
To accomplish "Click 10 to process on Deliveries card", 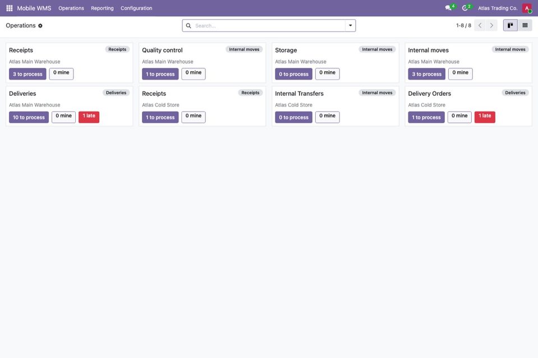I will coord(29,117).
